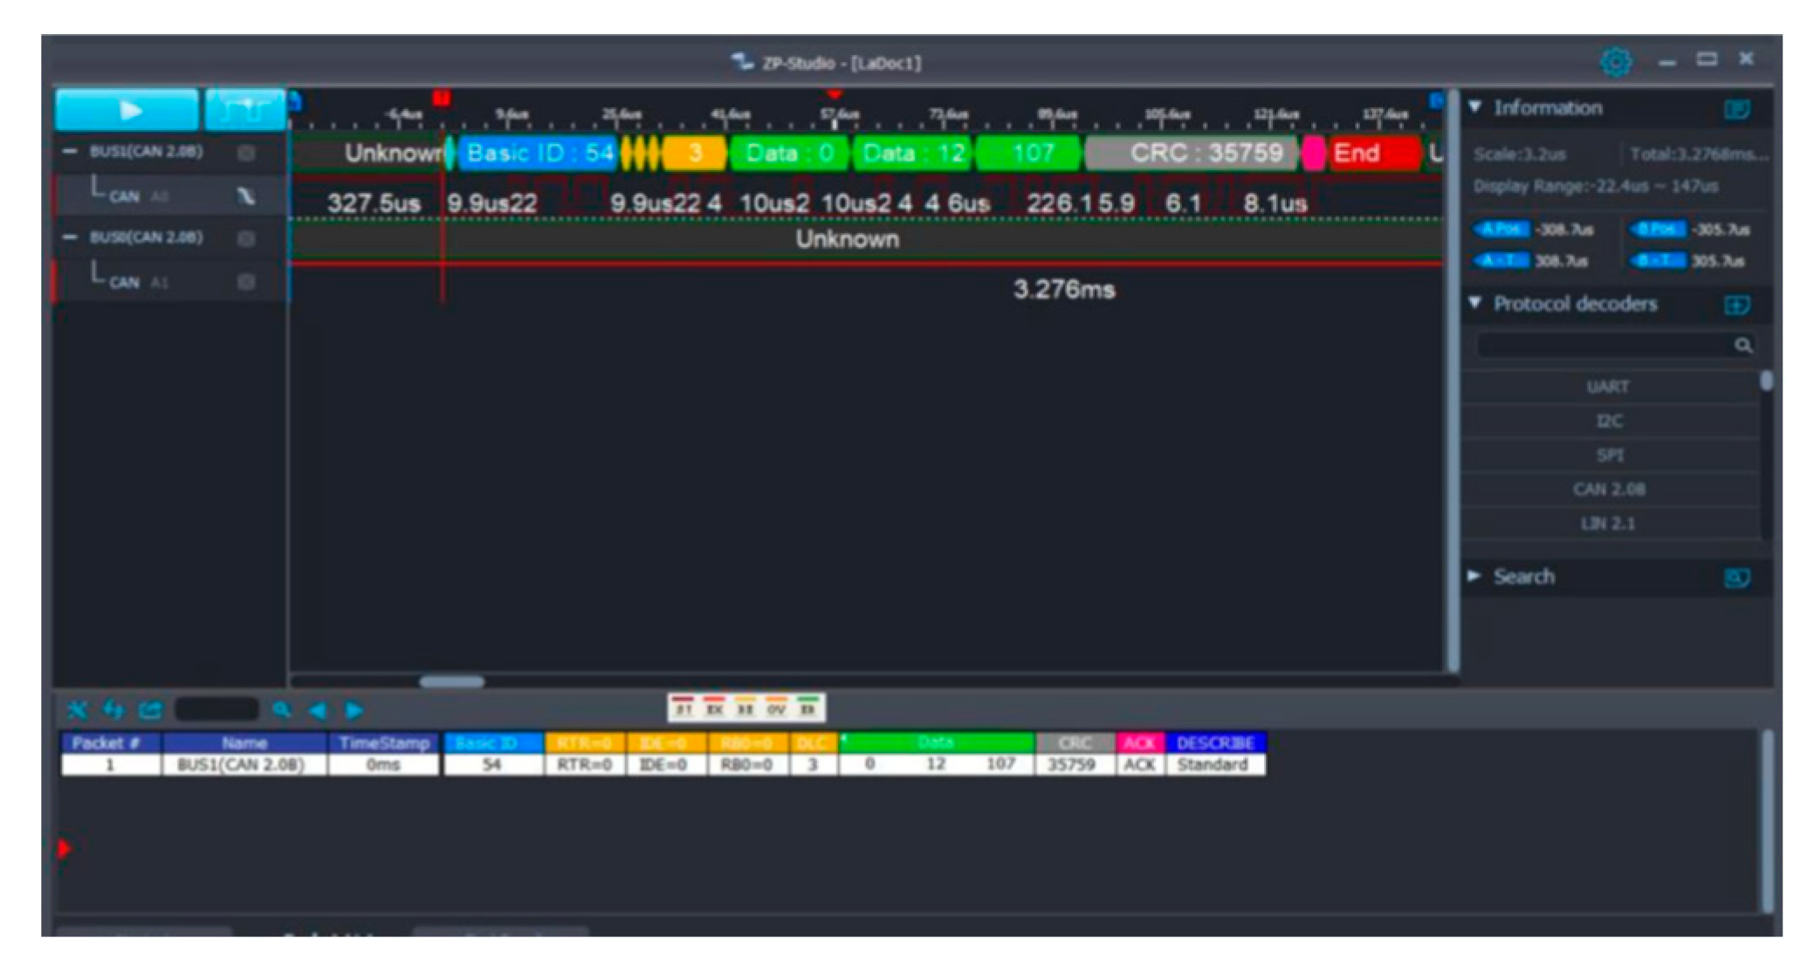This screenshot has width=1814, height=979.
Task: Click the waveform trigger button beside play
Action: tap(245, 110)
